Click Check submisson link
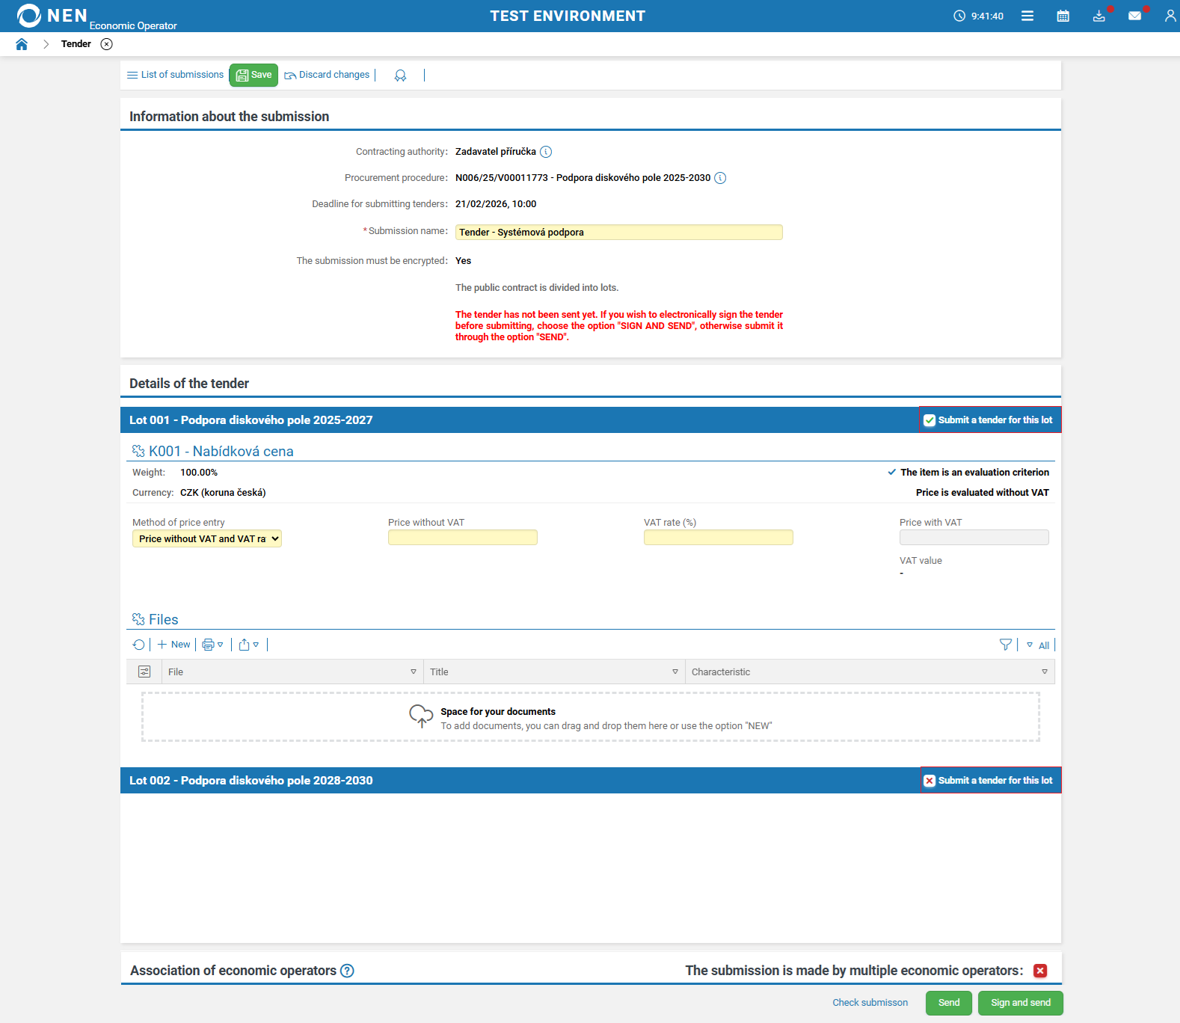Viewport: 1180px width, 1023px height. click(x=870, y=1003)
